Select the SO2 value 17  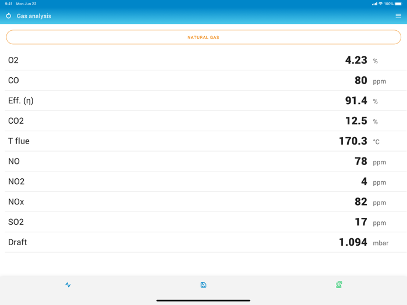click(x=361, y=222)
